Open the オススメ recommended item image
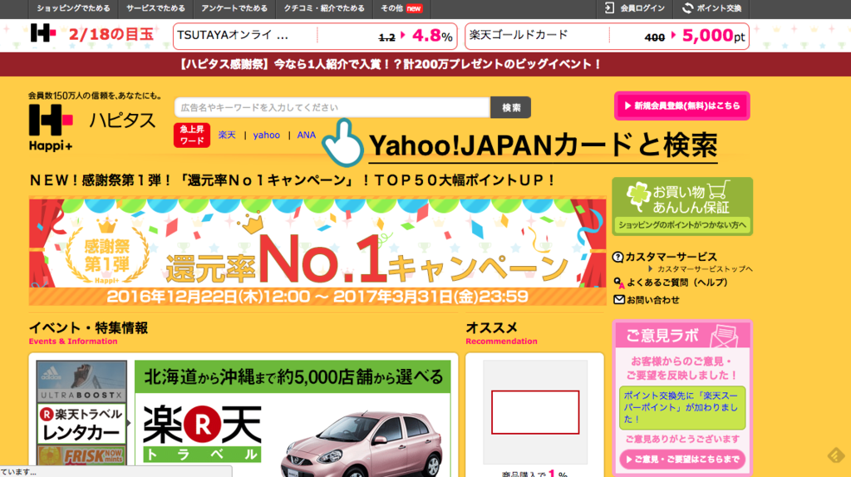The height and width of the screenshot is (477, 851). [535, 412]
